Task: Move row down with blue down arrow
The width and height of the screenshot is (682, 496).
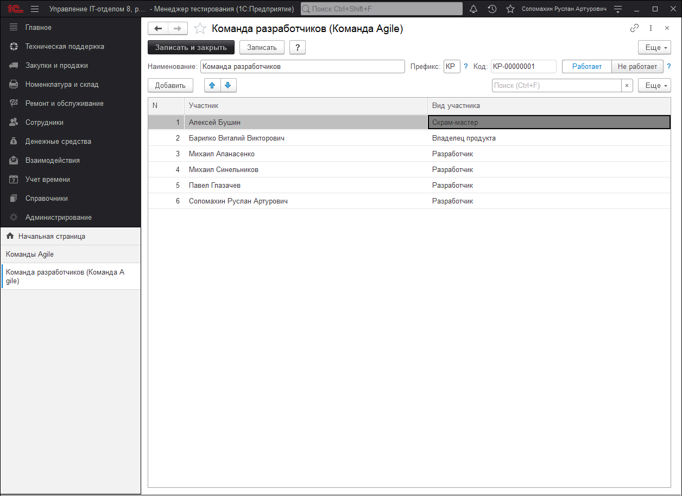Action: point(228,85)
